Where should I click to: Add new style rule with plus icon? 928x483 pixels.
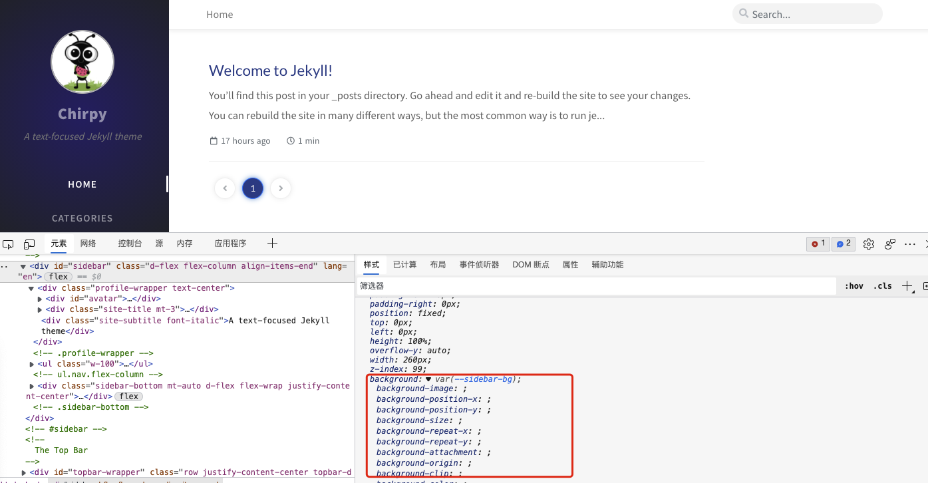(x=907, y=286)
